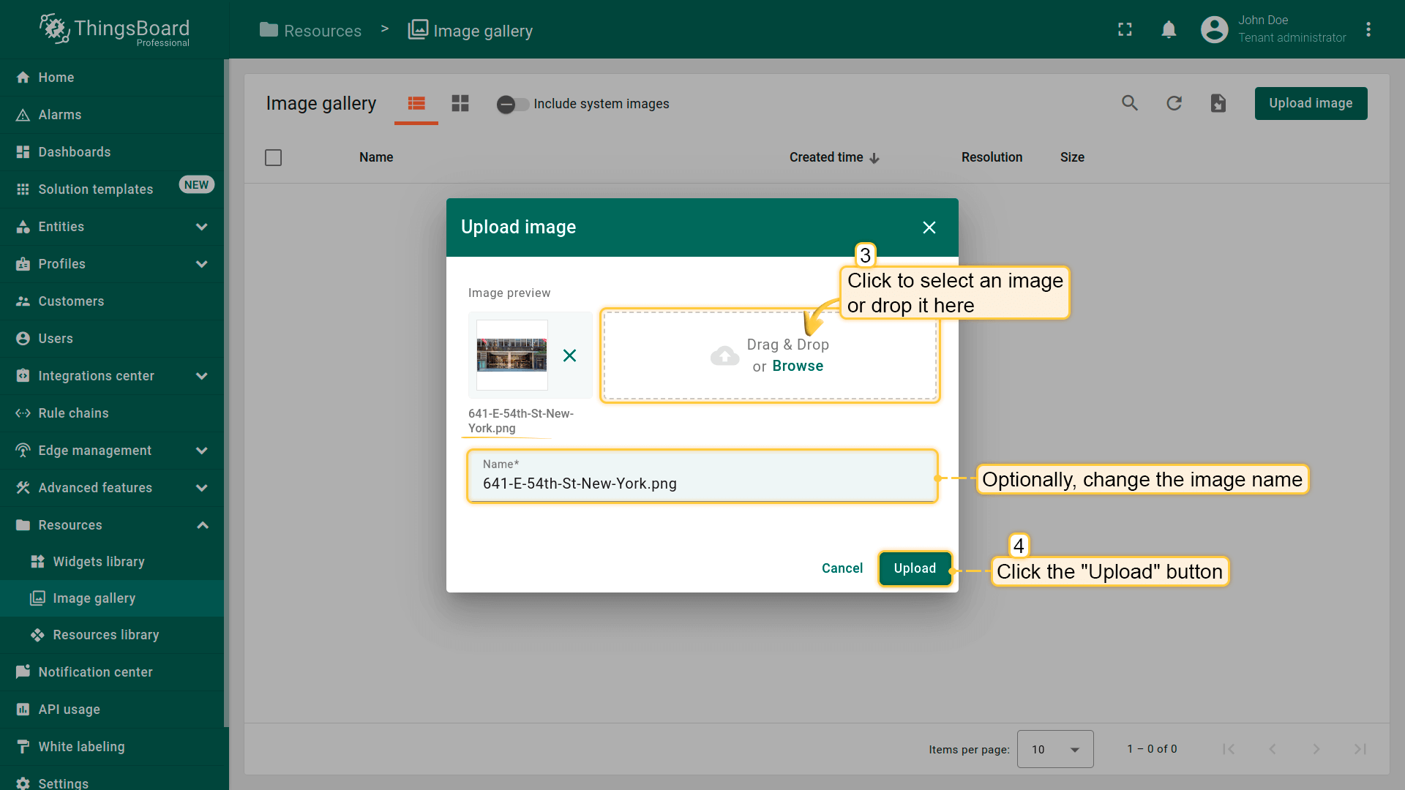The height and width of the screenshot is (790, 1405).
Task: Click Cancel in upload dialog
Action: pyautogui.click(x=842, y=568)
